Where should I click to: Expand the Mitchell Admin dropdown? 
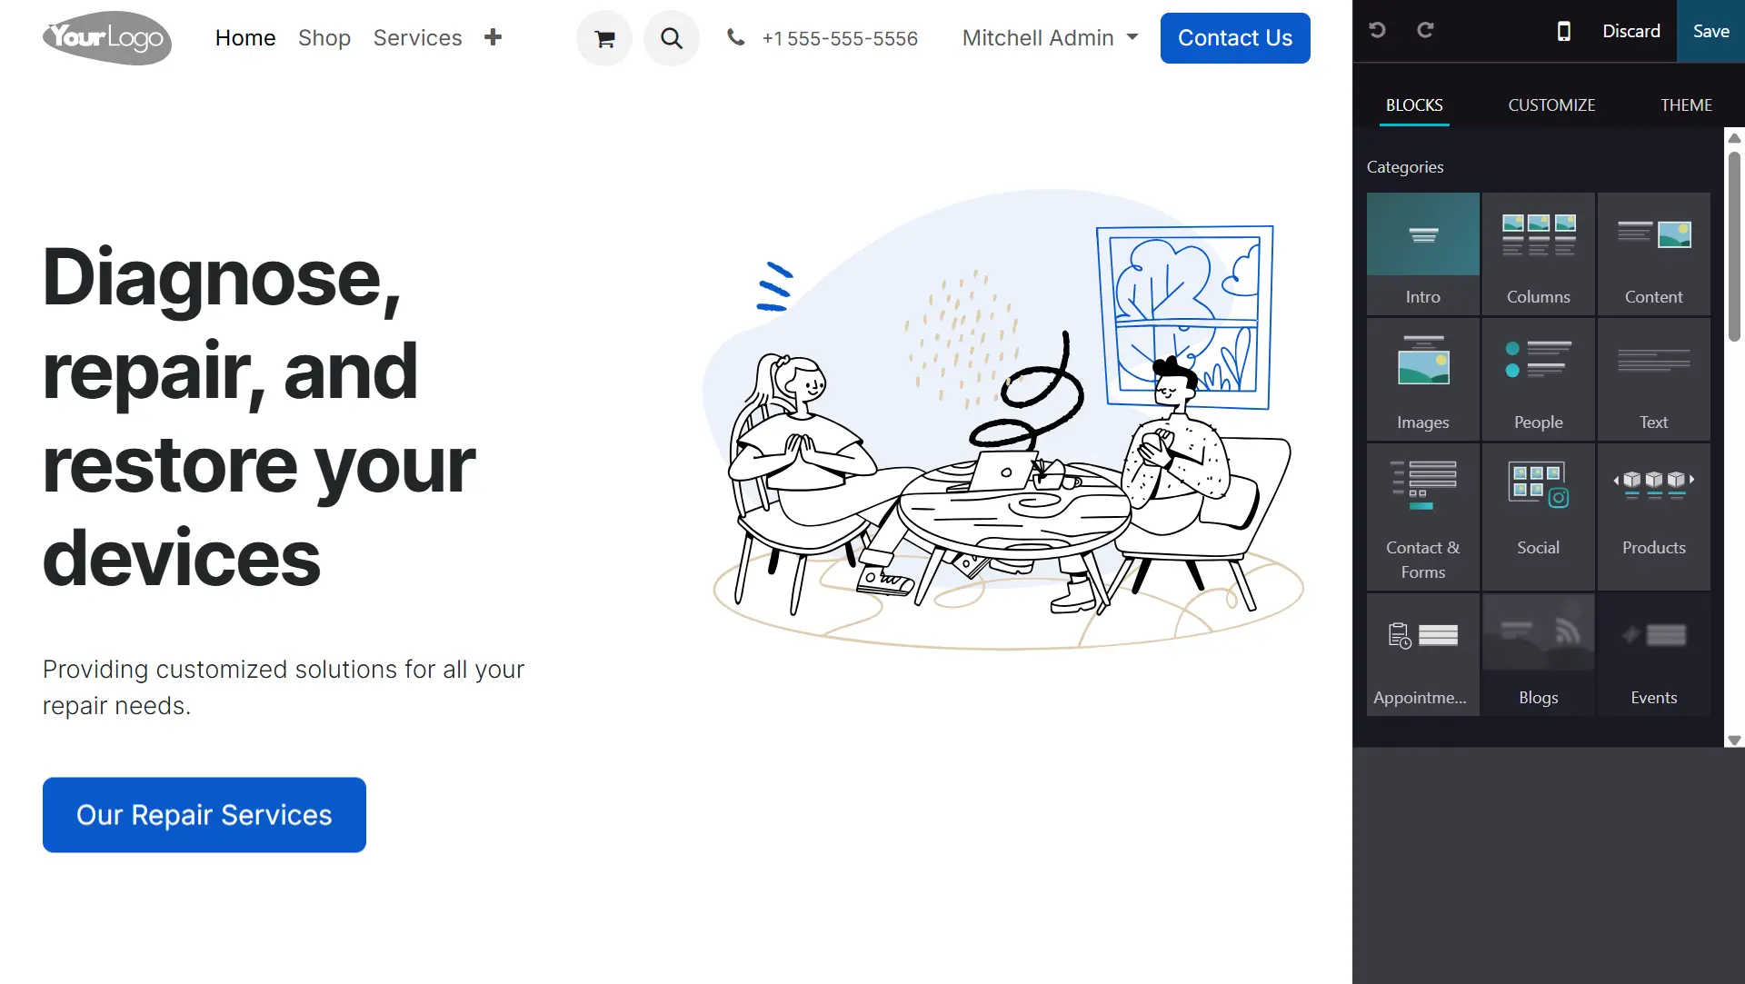tap(1050, 38)
